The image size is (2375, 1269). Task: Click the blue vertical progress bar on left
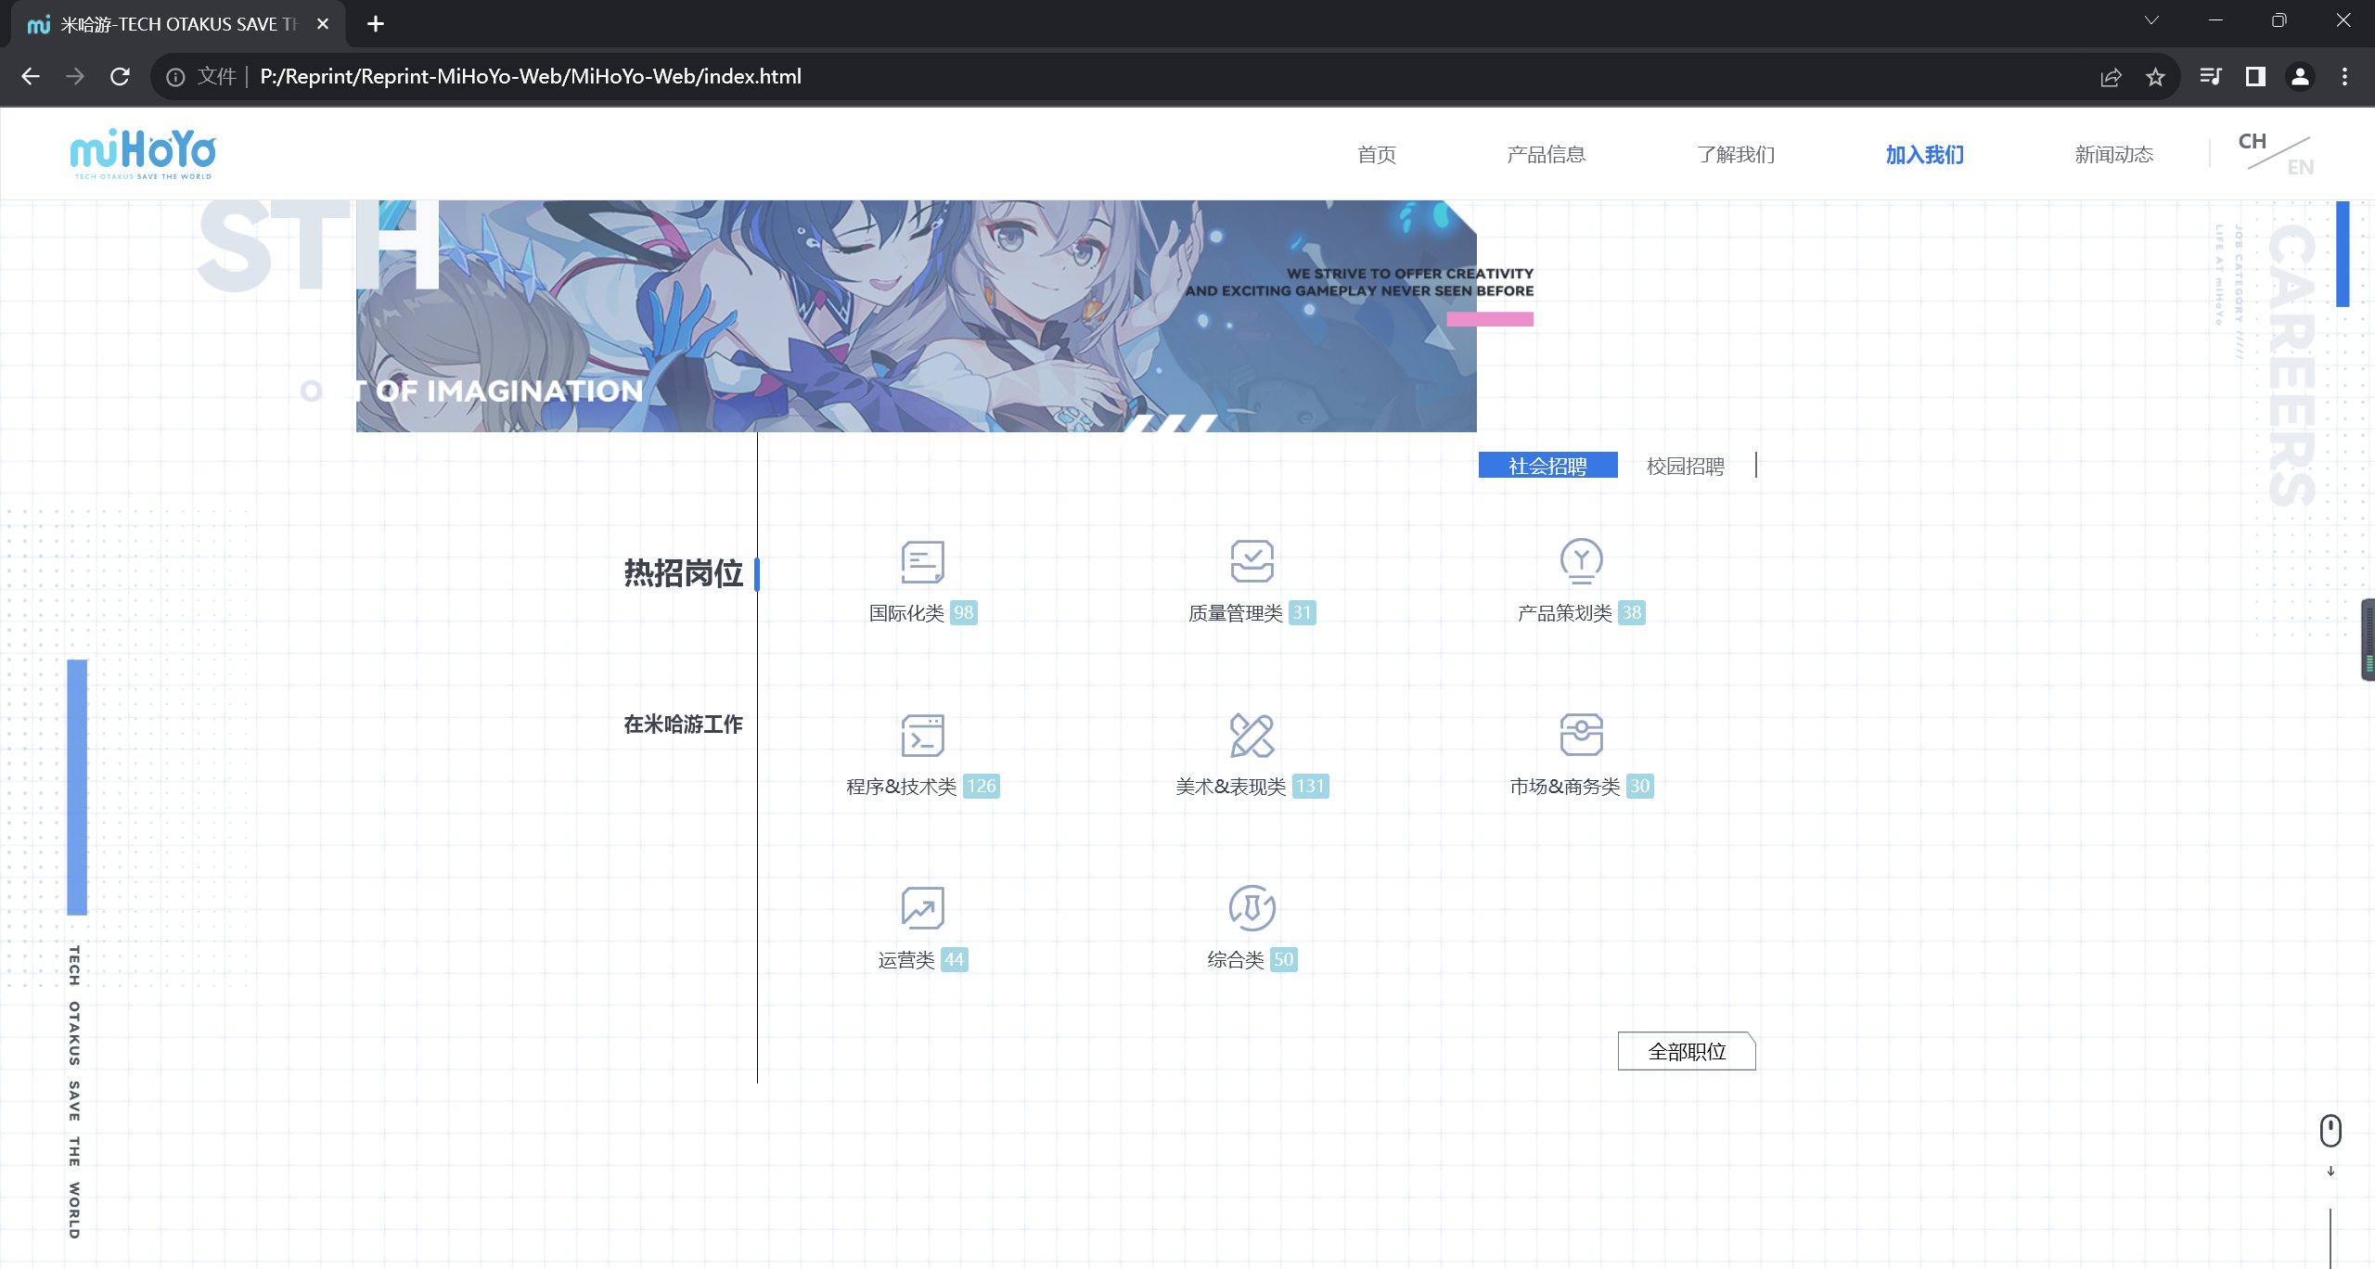click(77, 788)
